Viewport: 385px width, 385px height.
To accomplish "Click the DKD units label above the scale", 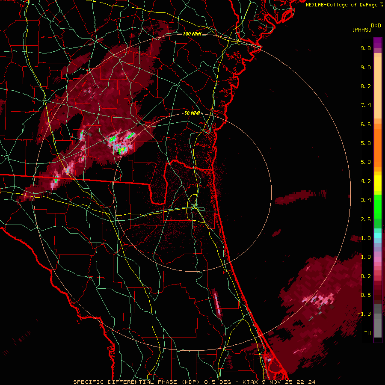I will click(376, 26).
